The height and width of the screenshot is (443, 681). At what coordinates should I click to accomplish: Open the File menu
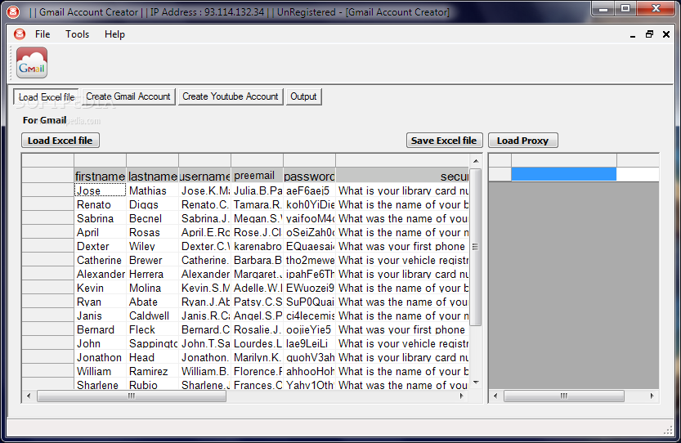[x=43, y=34]
